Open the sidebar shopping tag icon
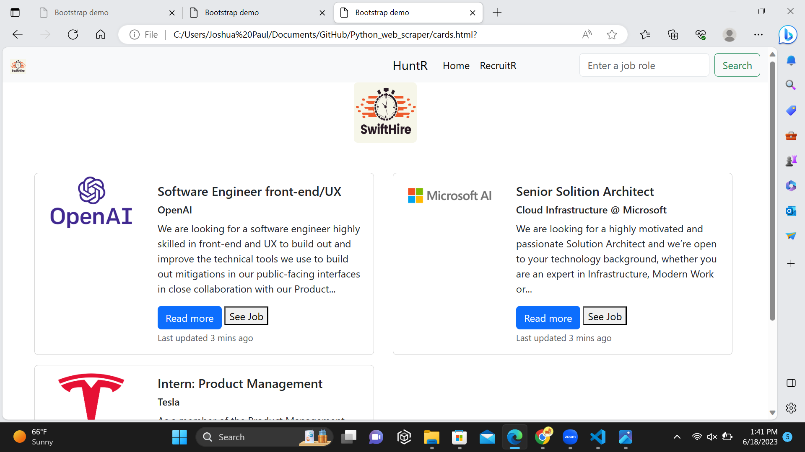The height and width of the screenshot is (452, 805). point(791,110)
